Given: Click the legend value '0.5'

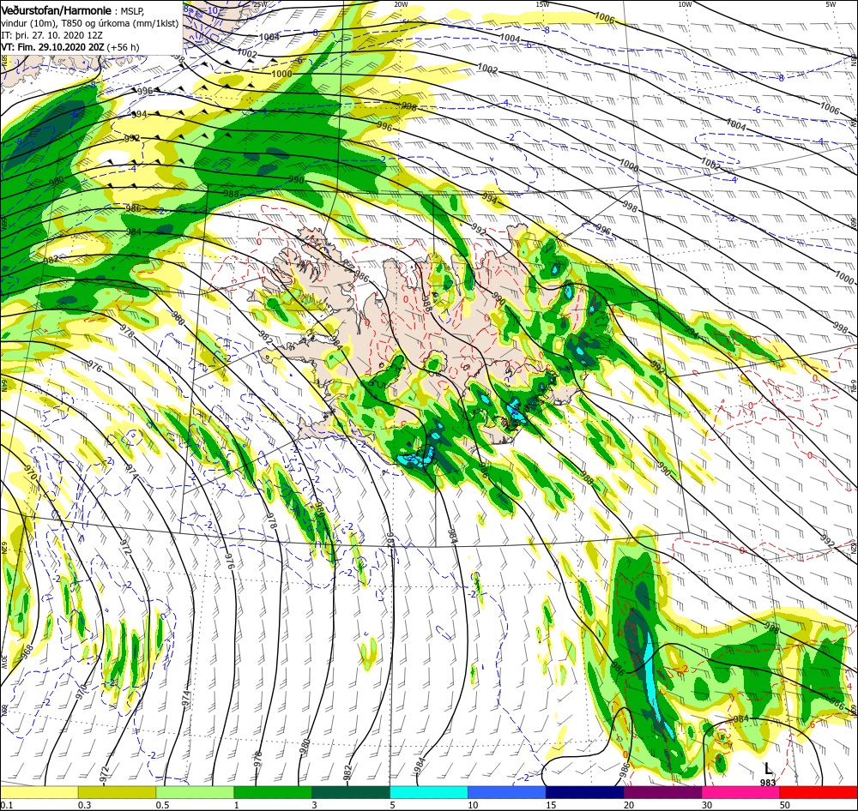Looking at the screenshot, I should pos(162,805).
